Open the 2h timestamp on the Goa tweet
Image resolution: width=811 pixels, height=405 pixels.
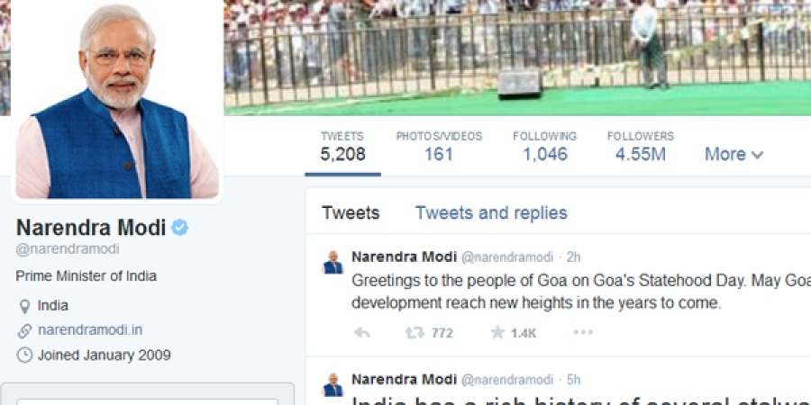click(574, 257)
